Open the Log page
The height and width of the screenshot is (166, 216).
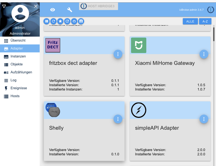(14, 80)
